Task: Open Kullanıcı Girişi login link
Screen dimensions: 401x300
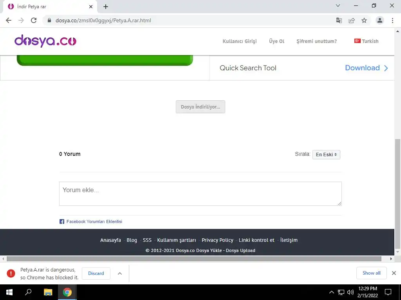Action: [x=240, y=41]
